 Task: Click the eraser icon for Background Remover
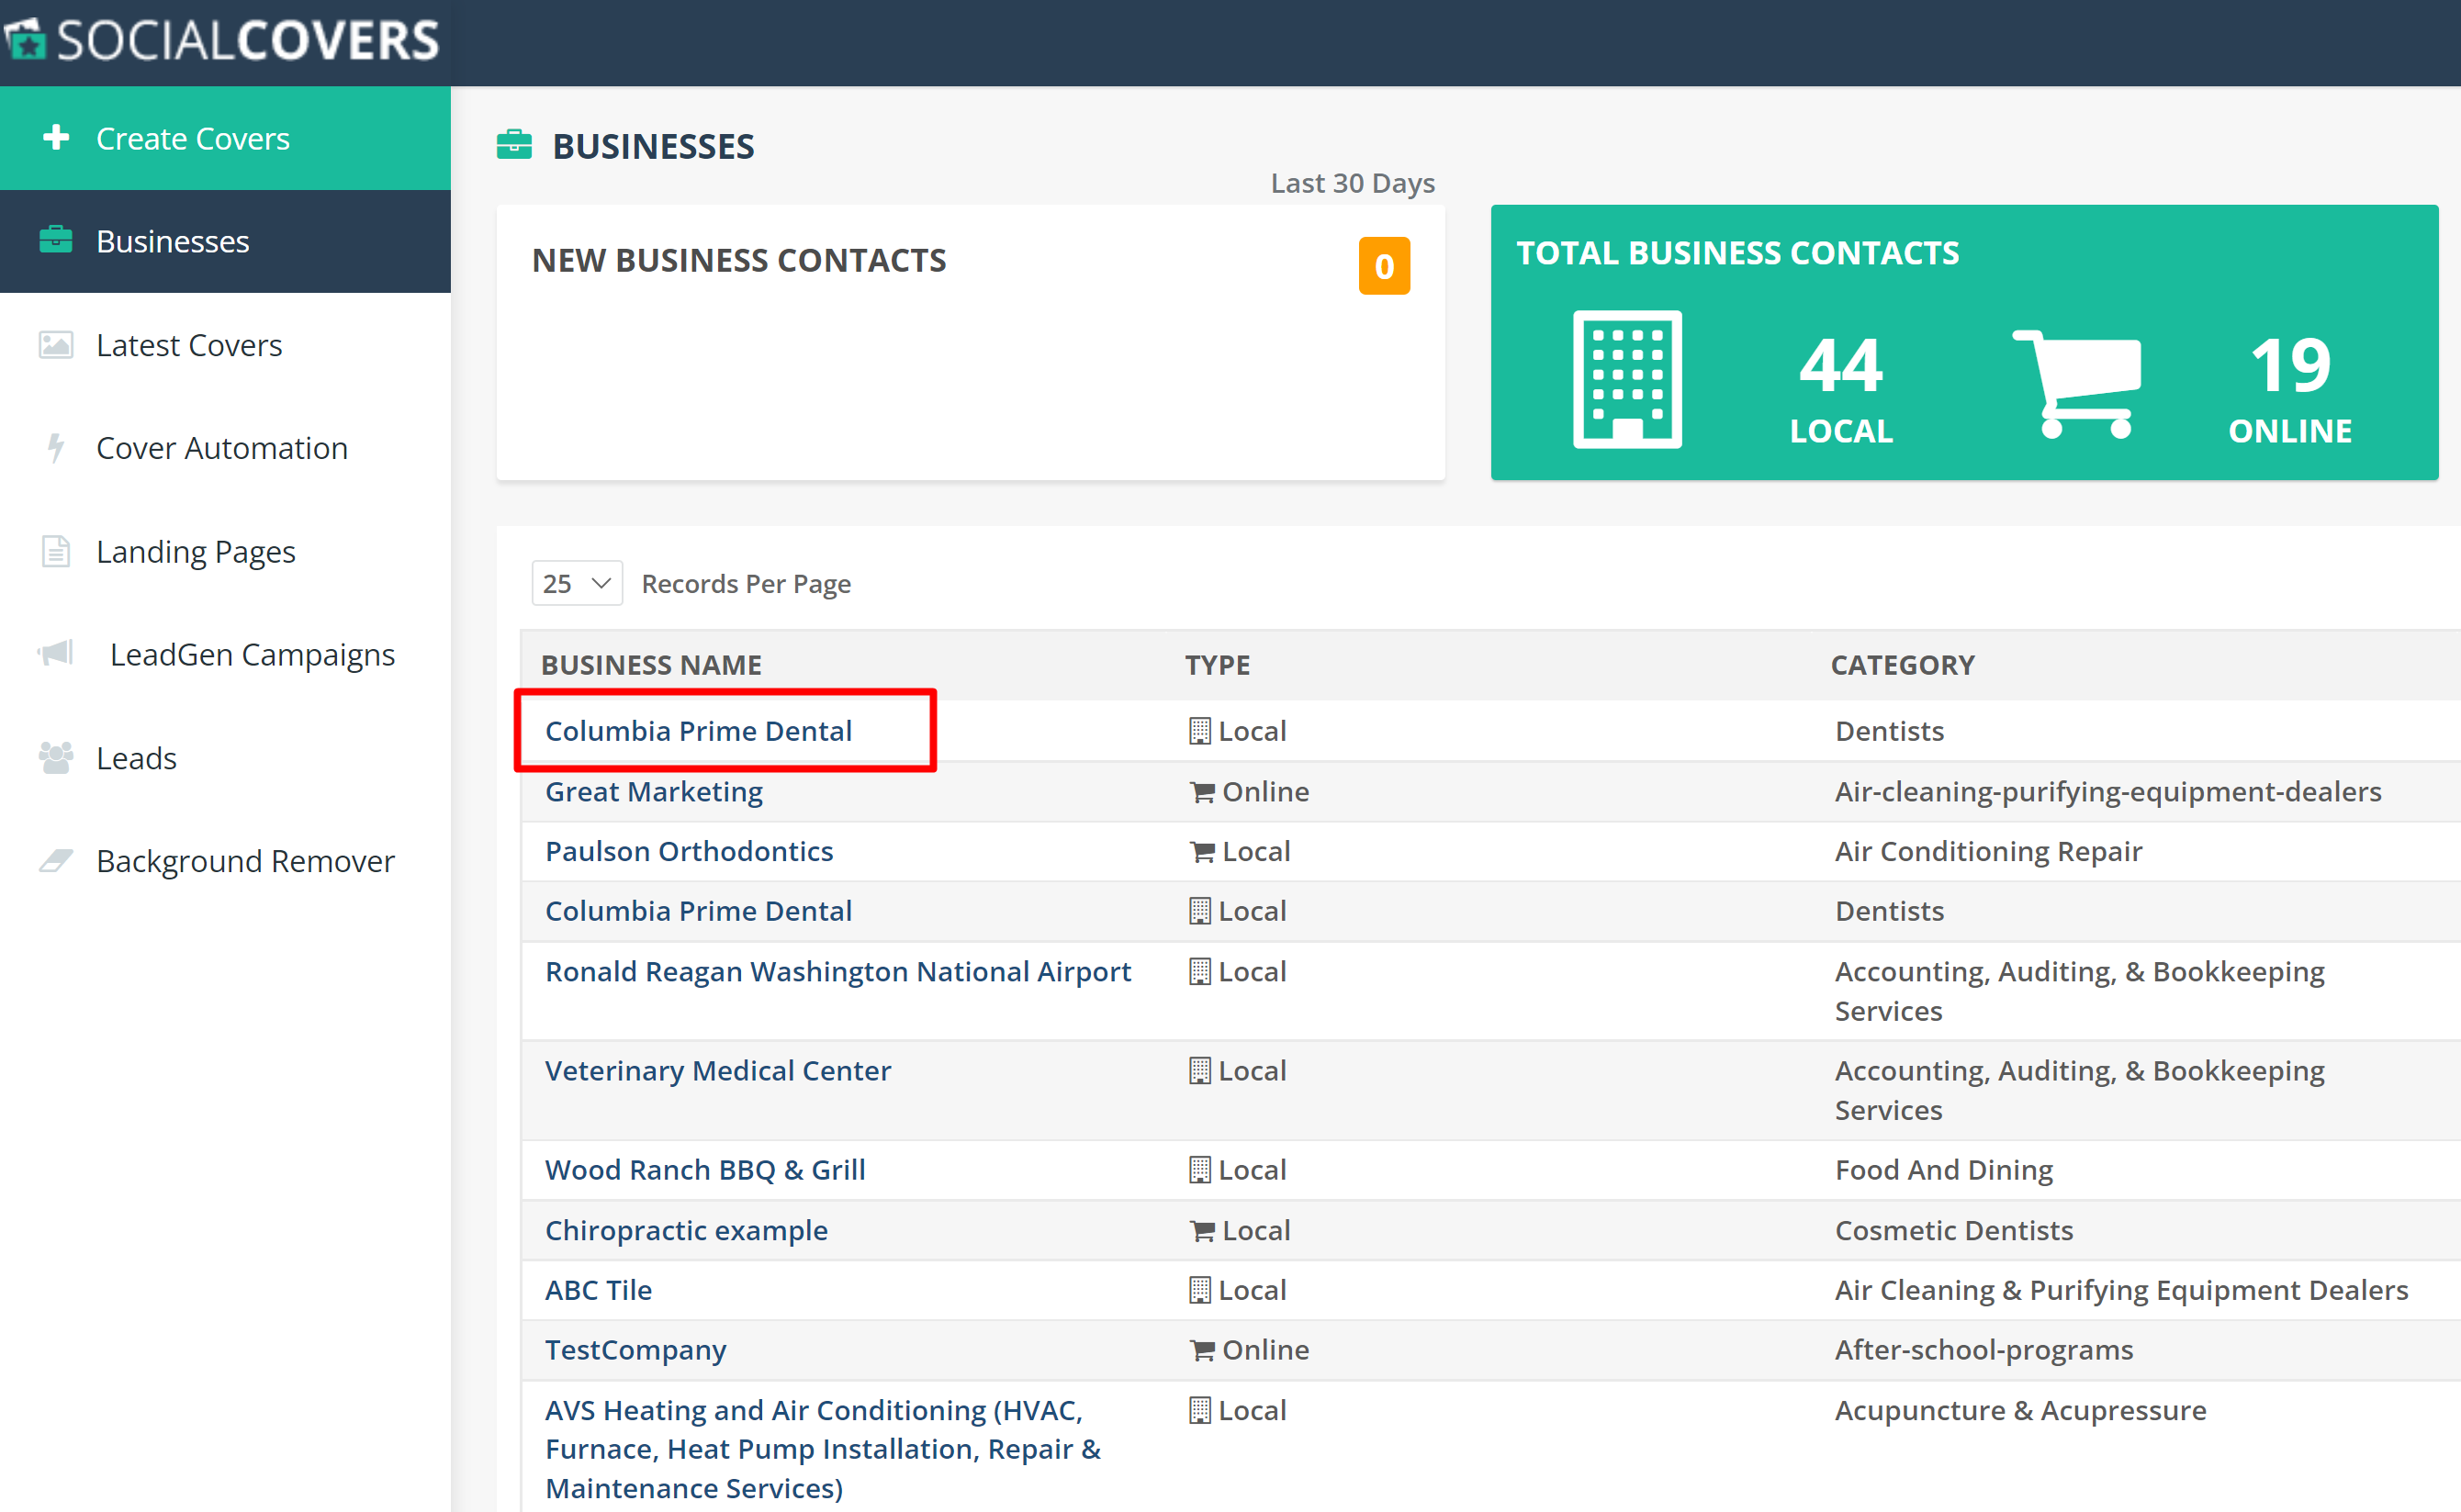click(56, 861)
